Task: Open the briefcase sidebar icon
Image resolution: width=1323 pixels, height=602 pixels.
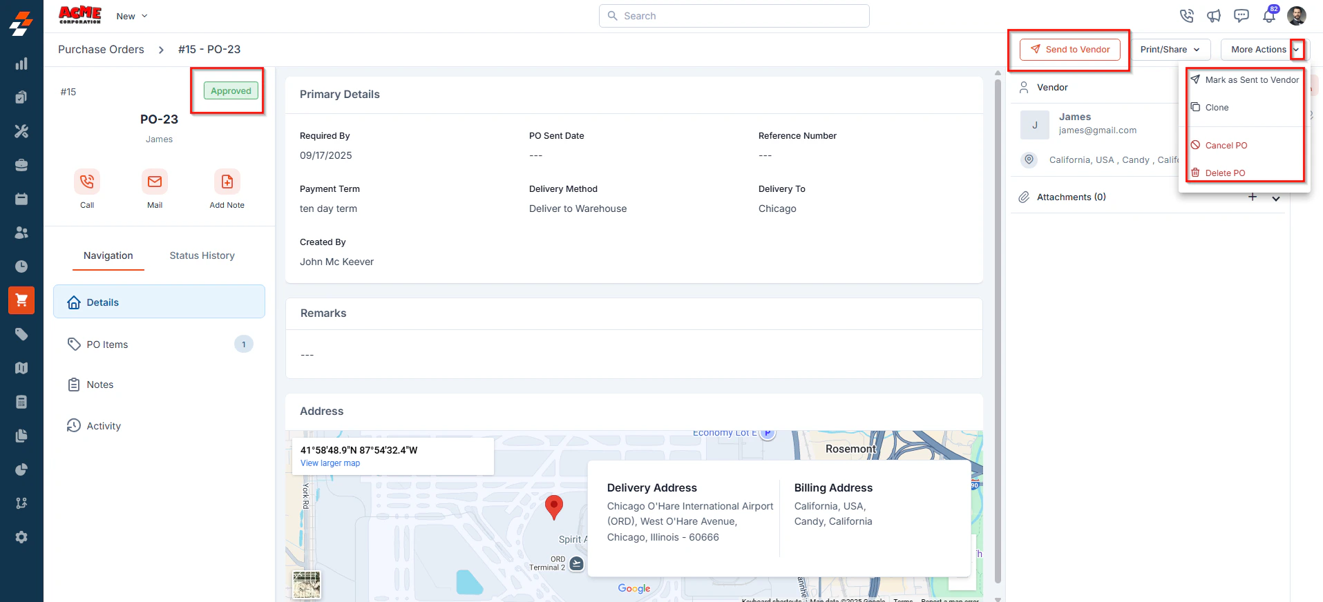Action: pos(21,165)
